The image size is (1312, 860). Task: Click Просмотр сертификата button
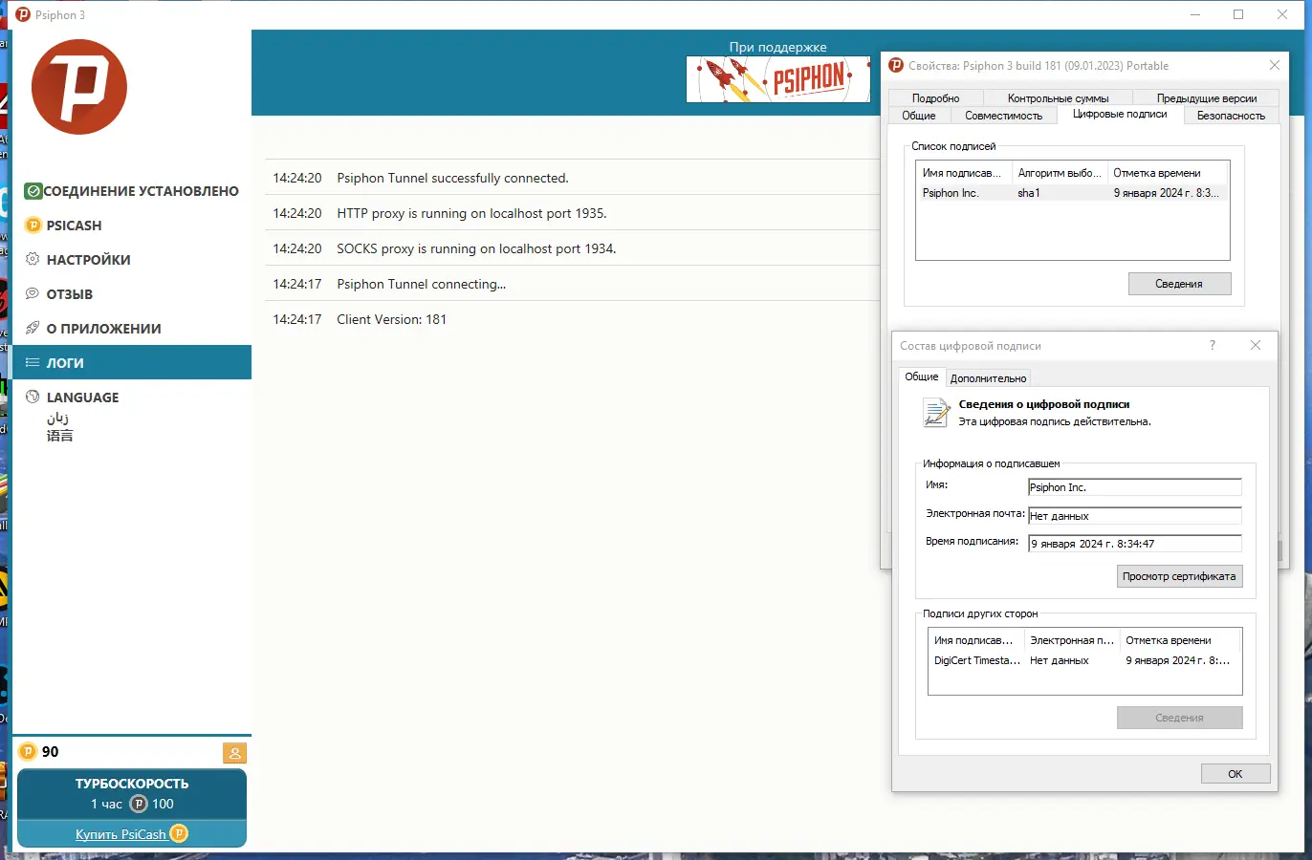1179,576
